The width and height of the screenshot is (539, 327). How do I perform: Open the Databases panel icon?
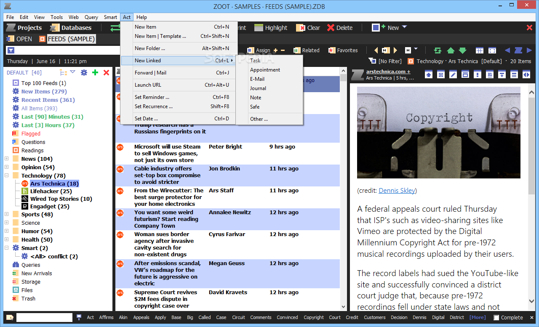54,28
